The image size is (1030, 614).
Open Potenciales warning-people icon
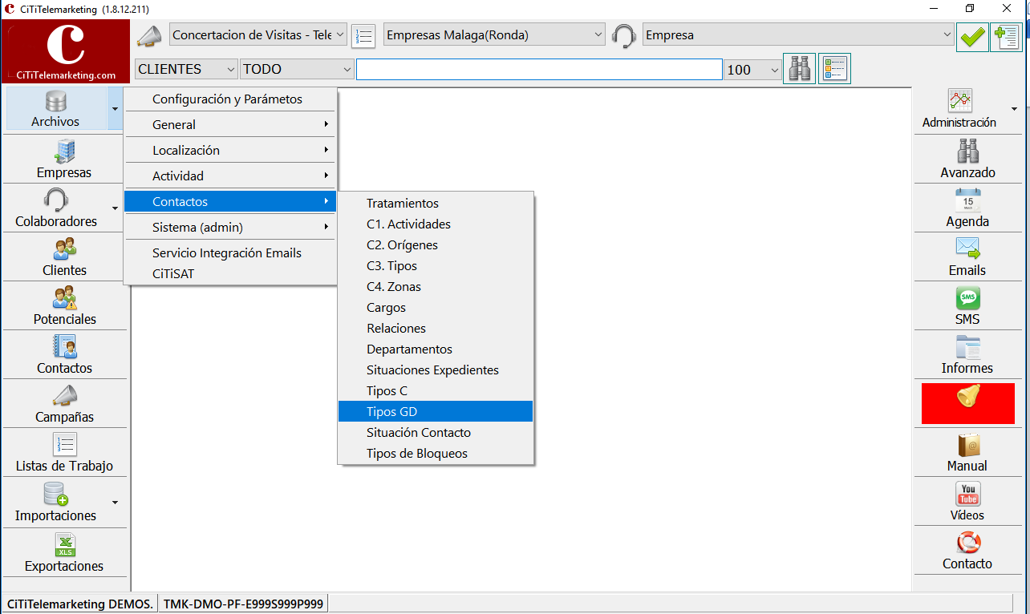pos(64,297)
